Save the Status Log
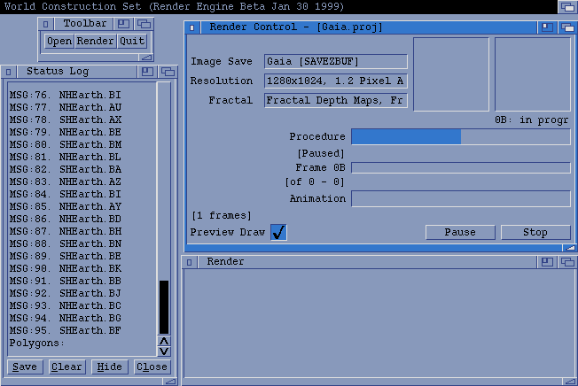The height and width of the screenshot is (386, 578). pos(25,367)
